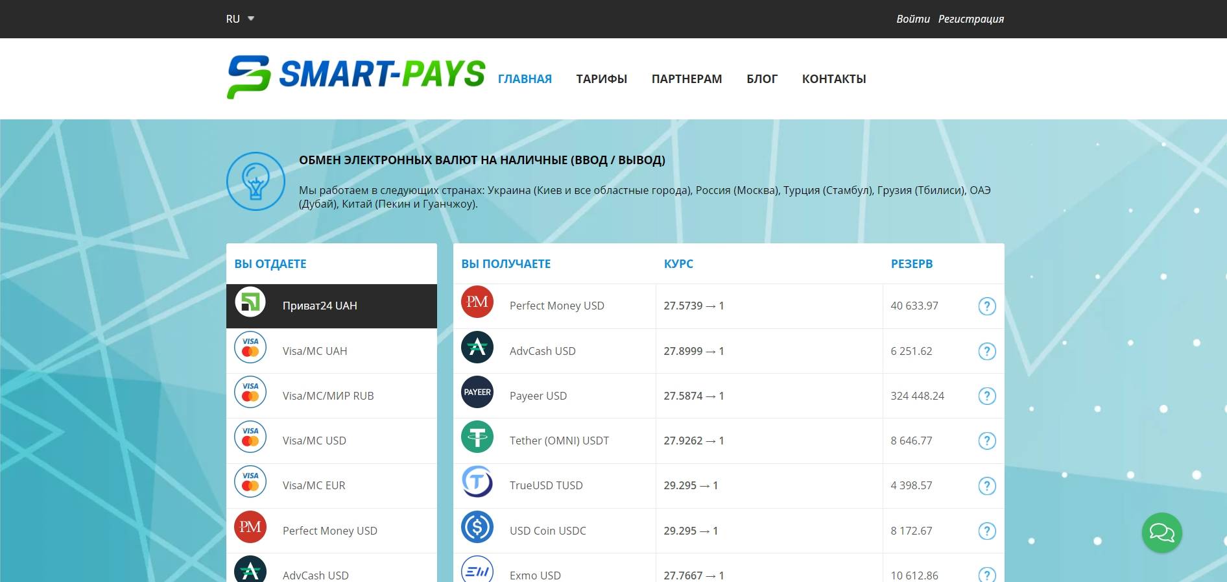Open reserve help for Perfect Money USD
This screenshot has height=582, width=1227.
point(986,306)
